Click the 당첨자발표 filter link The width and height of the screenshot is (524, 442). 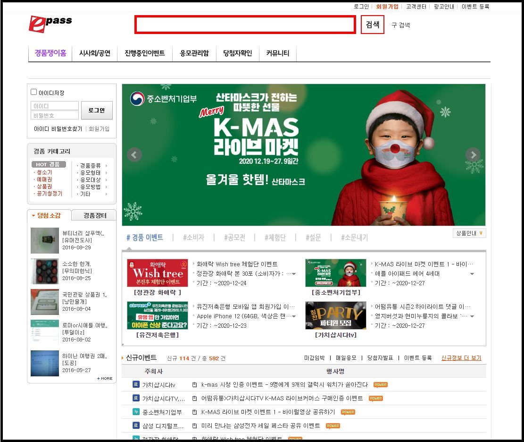pos(380,358)
